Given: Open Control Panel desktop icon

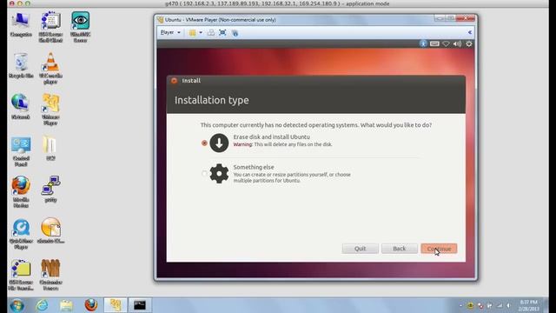Looking at the screenshot, I should (x=21, y=151).
